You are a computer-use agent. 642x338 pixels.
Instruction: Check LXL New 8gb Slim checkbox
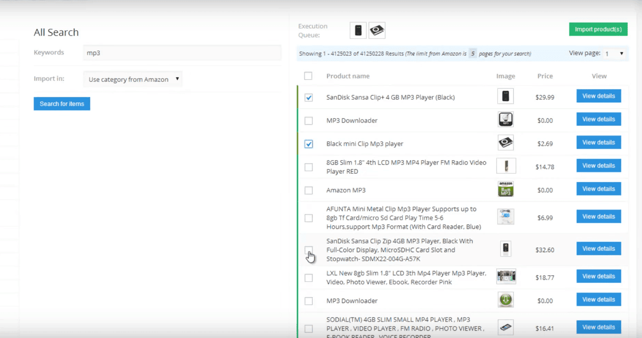pos(308,278)
